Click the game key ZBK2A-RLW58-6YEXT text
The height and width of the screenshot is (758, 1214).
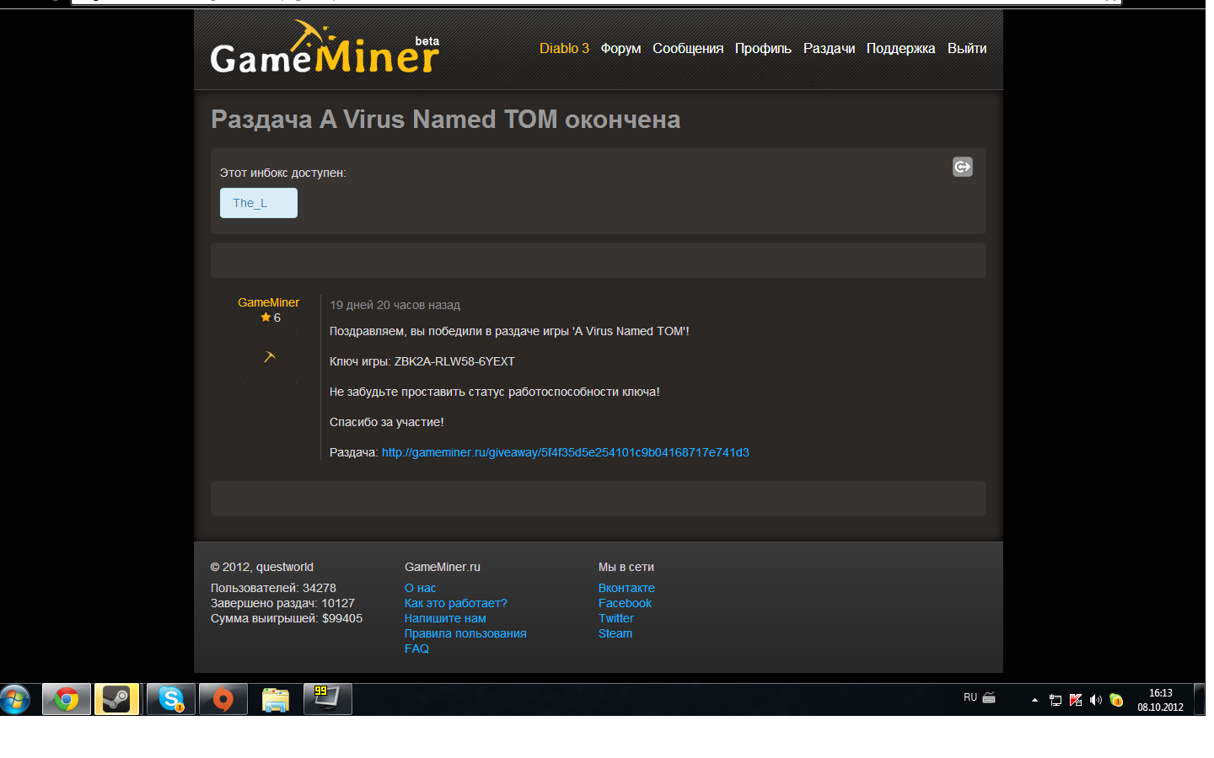(x=454, y=361)
